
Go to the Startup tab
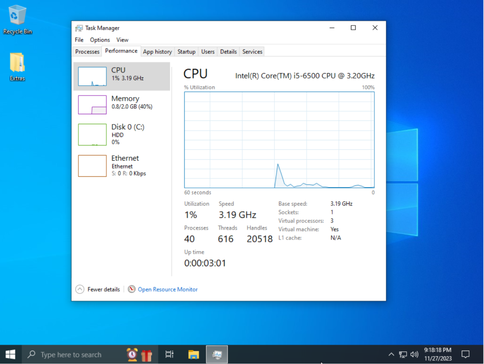click(186, 52)
